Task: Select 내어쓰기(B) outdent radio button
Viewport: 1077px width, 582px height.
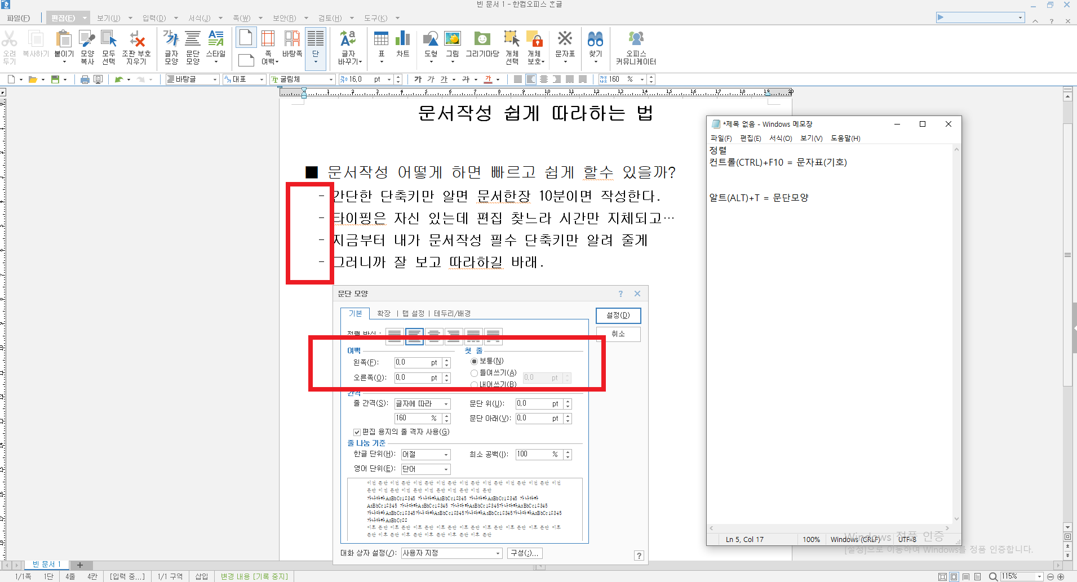Action: click(x=474, y=385)
